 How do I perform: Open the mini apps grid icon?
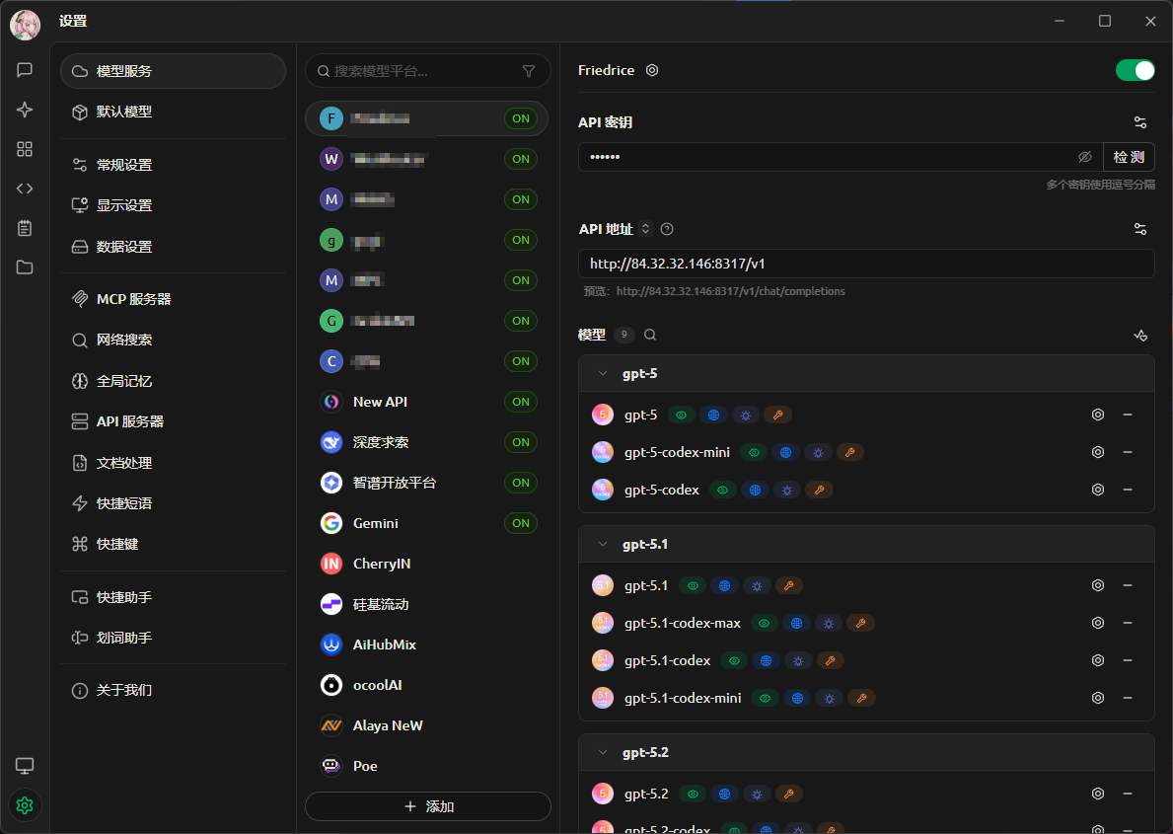coord(25,149)
